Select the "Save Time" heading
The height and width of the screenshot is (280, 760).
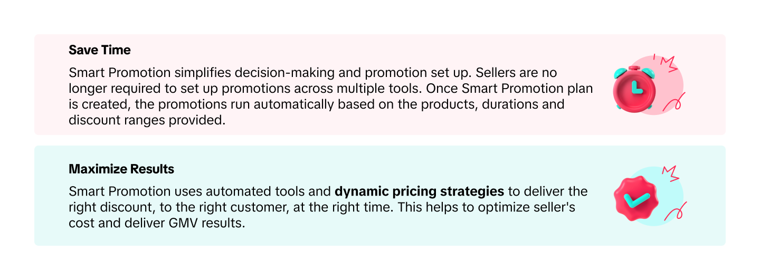coord(100,50)
